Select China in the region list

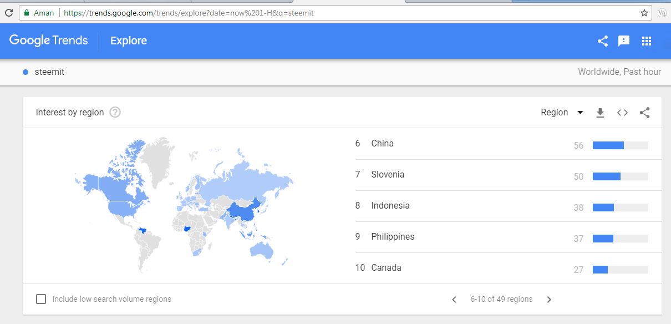pos(383,143)
